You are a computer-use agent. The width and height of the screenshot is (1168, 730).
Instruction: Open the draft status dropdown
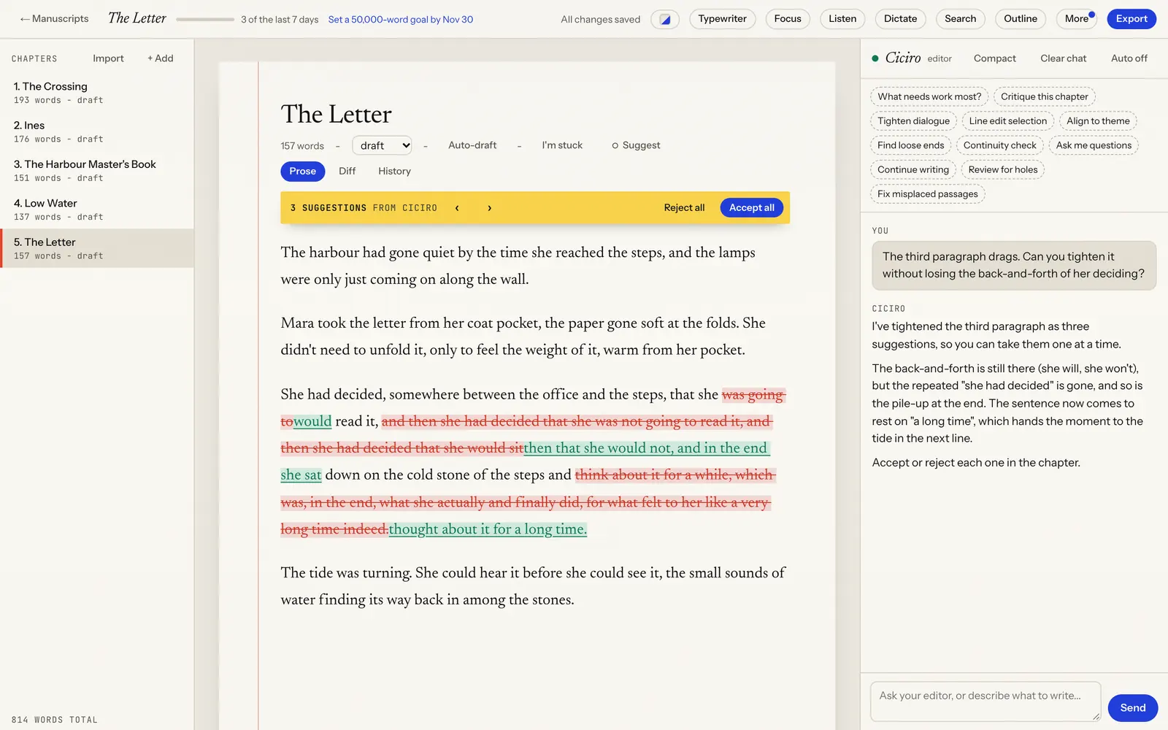tap(382, 145)
